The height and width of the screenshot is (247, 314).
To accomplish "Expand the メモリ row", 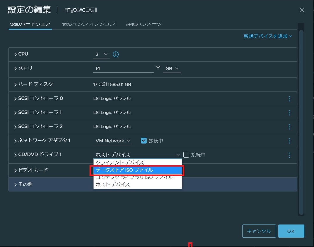I will (x=15, y=68).
